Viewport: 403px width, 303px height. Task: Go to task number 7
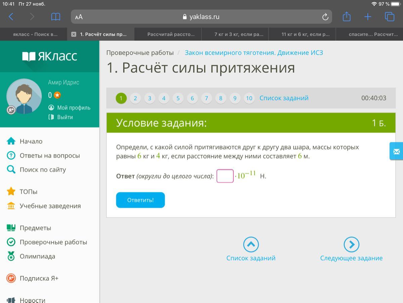pos(207,98)
